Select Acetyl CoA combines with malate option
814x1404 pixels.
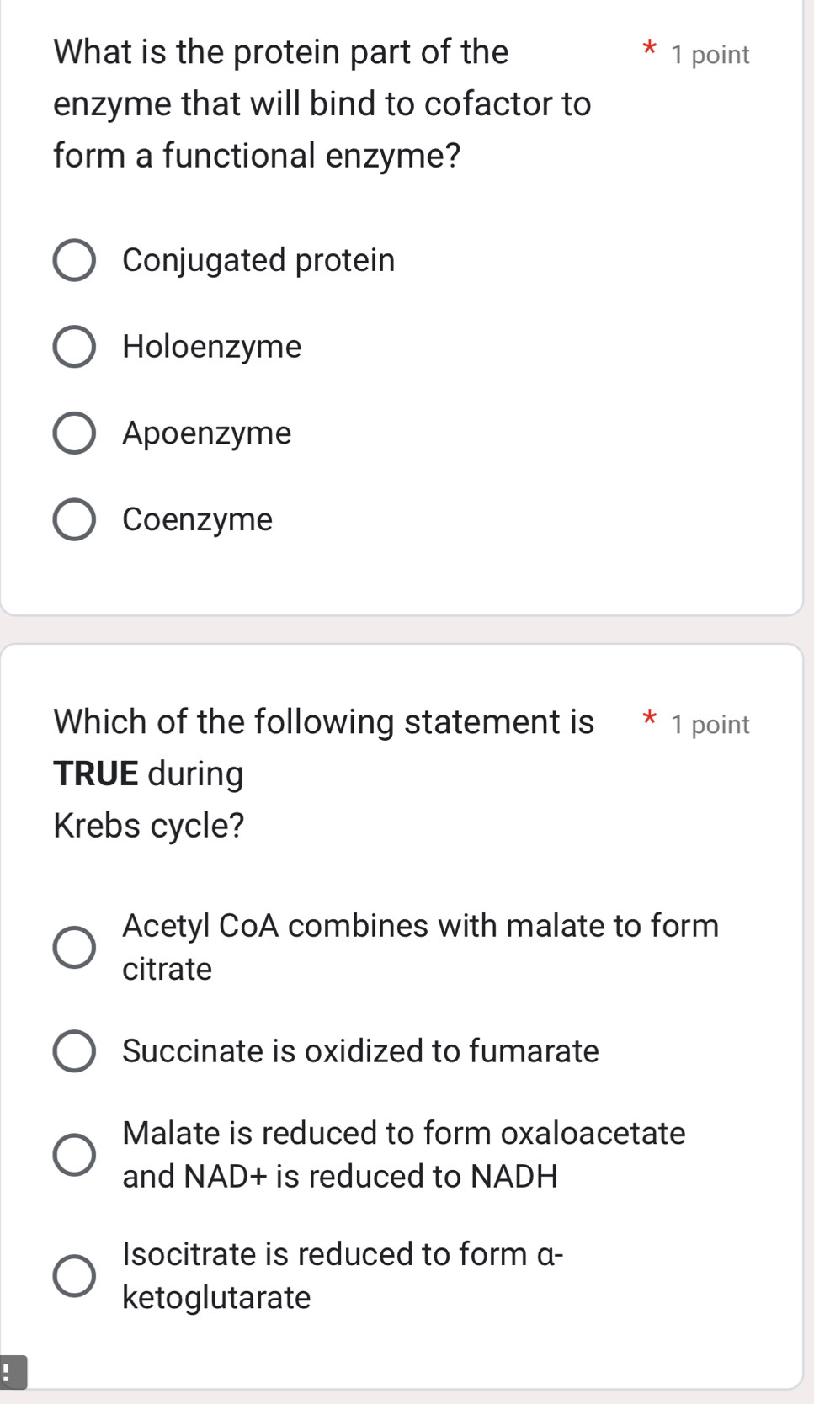pos(73,947)
